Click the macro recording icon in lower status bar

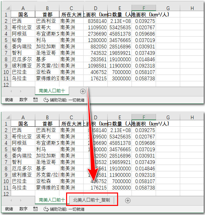(35, 209)
